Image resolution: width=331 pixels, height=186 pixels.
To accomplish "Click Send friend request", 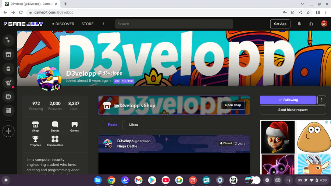I will pos(293,110).
